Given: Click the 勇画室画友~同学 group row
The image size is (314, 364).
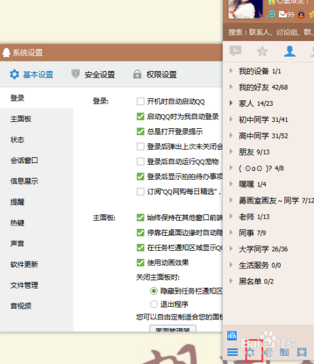Looking at the screenshot, I should tap(268, 201).
